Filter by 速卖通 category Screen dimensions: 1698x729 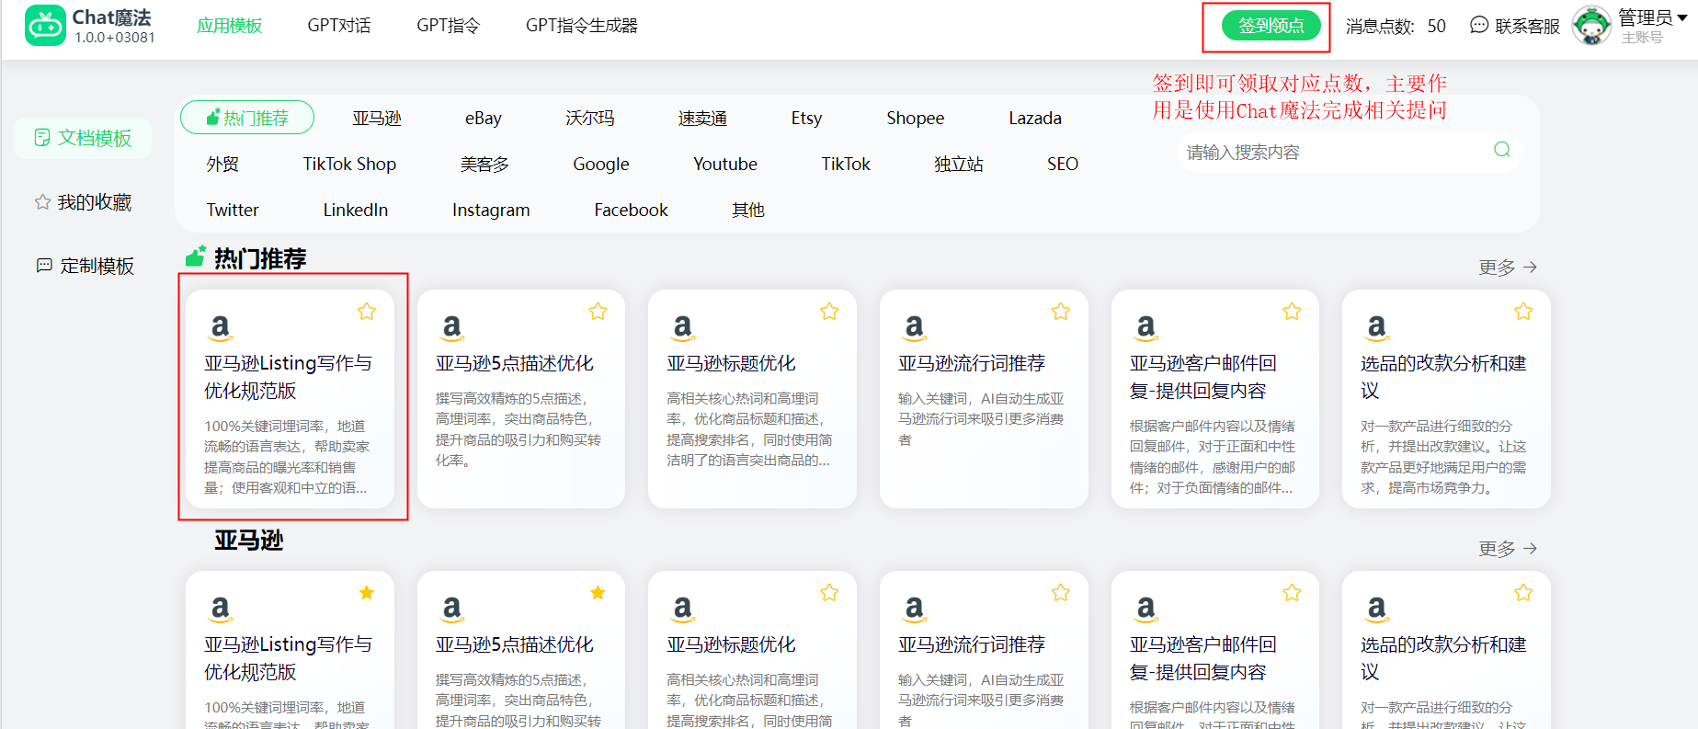pyautogui.click(x=702, y=118)
